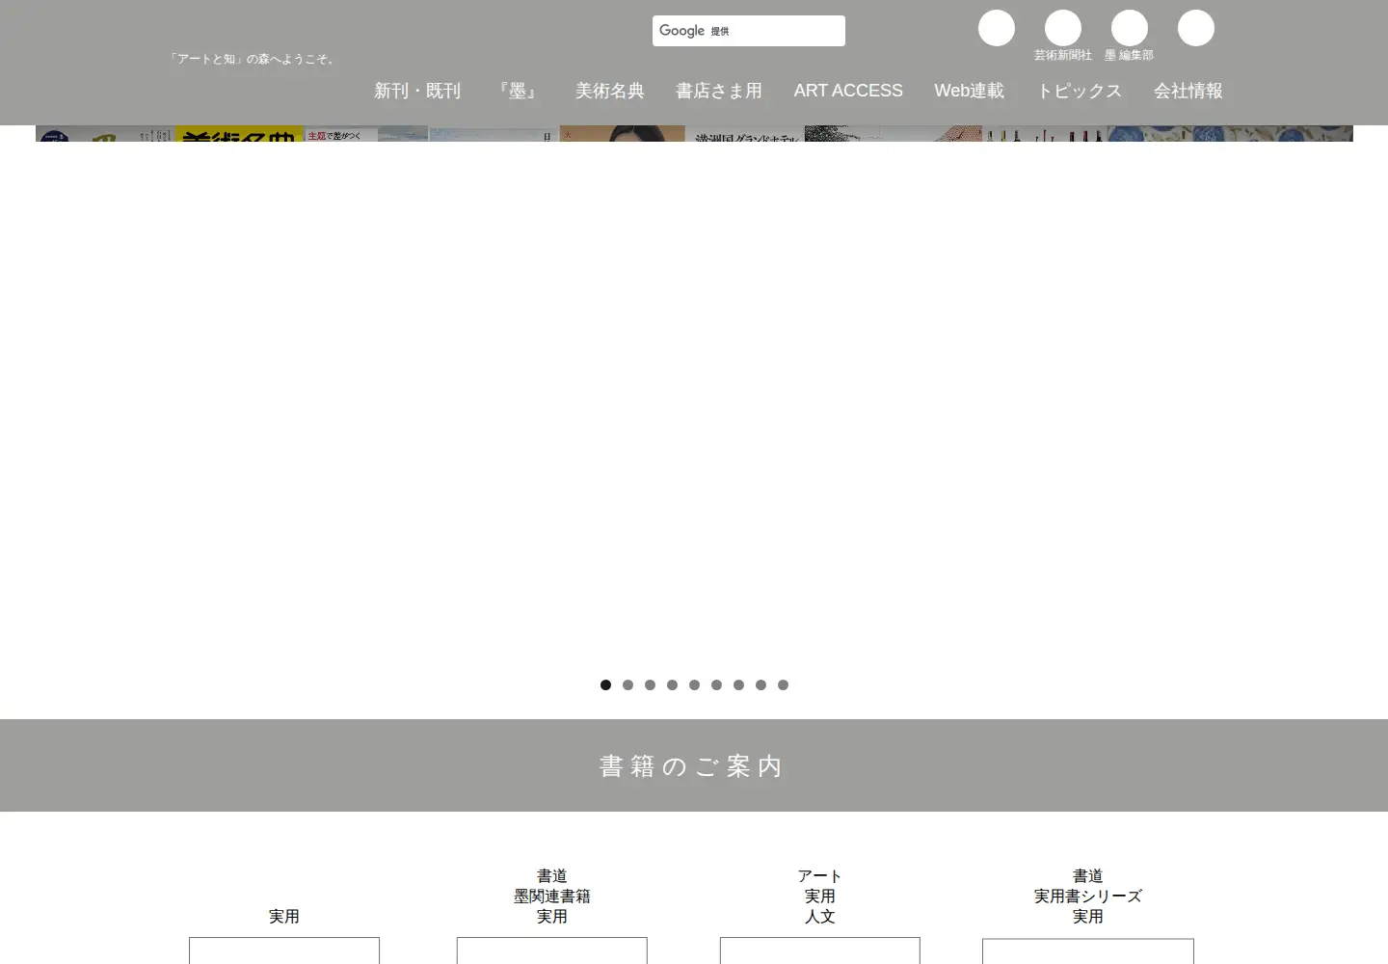1388x964 pixels.
Task: Select the ninth (last) carousel dot
Action: tap(783, 684)
